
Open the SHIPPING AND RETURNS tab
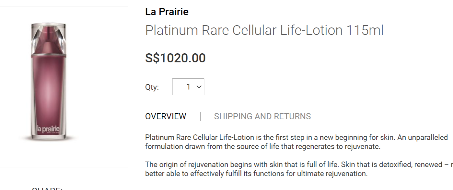point(262,116)
